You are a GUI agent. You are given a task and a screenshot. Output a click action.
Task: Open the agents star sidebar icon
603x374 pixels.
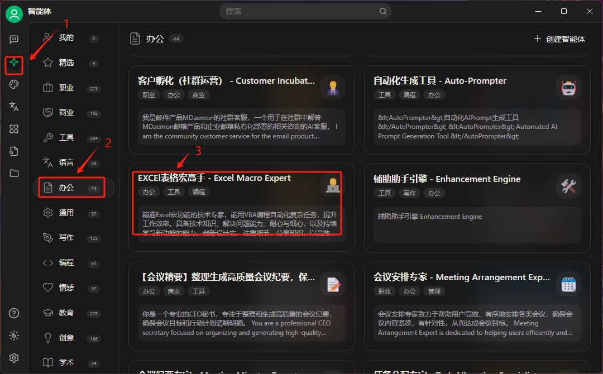click(x=14, y=63)
